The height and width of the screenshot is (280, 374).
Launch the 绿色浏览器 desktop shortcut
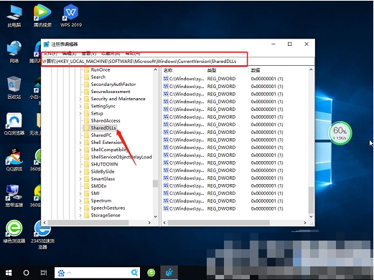14,231
